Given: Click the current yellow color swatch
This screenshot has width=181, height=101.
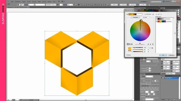Looking at the screenshot, I should tap(130, 49).
